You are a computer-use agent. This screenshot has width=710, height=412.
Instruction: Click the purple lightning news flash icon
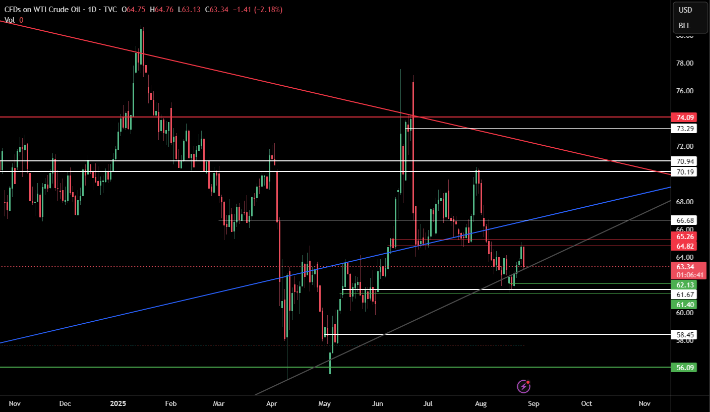(x=523, y=386)
